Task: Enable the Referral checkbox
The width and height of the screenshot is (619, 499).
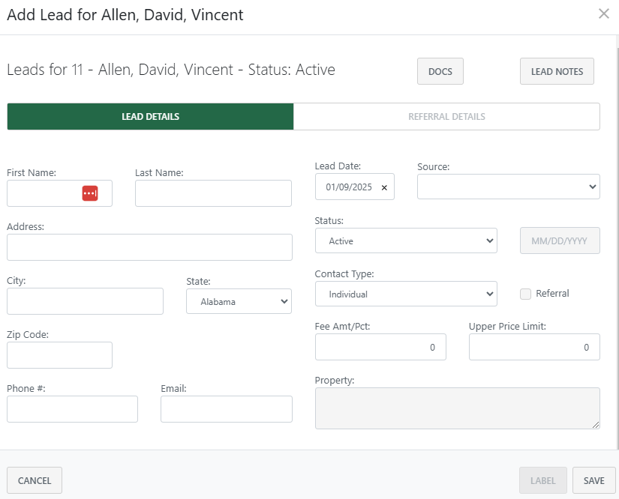Action: coord(525,294)
